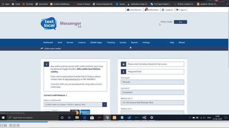Viewport: 229px width, 128px height.
Task: Open the home.html bookmark
Action: (42, 4)
